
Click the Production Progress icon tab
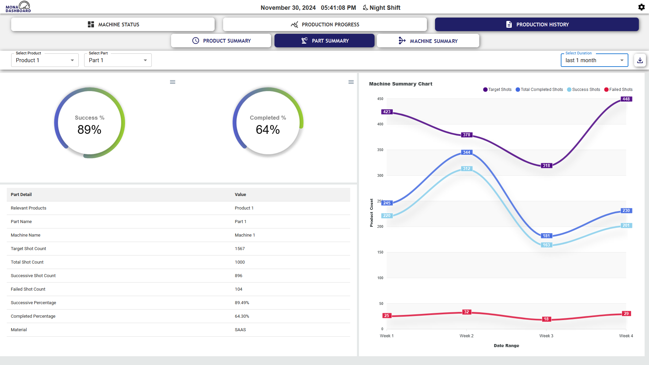[324, 24]
